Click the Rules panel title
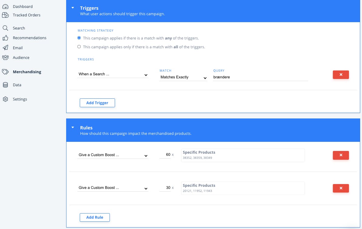The height and width of the screenshot is (229, 362). click(x=86, y=128)
